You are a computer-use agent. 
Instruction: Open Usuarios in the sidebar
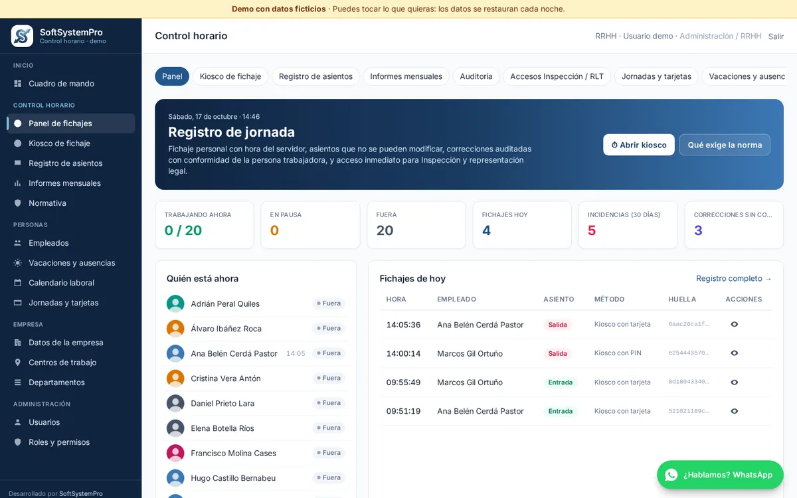(x=71, y=422)
